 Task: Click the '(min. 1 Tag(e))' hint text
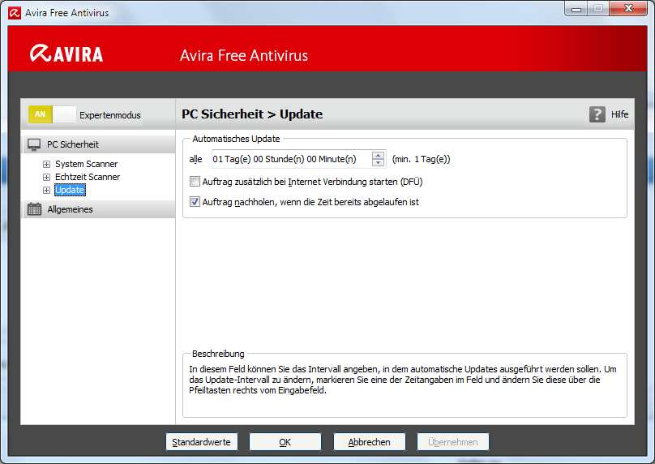click(421, 159)
